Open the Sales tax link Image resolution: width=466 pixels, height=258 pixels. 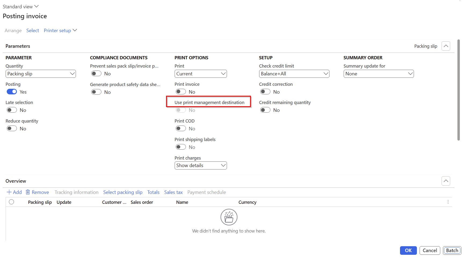(173, 192)
